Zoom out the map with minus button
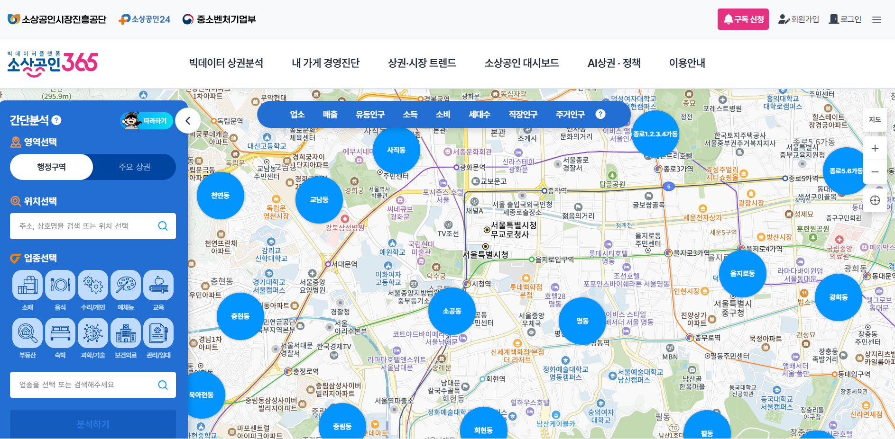 click(875, 172)
